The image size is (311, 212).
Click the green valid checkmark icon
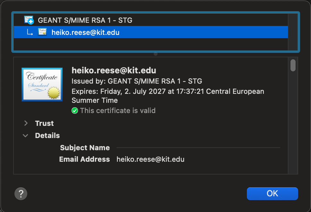(75, 110)
